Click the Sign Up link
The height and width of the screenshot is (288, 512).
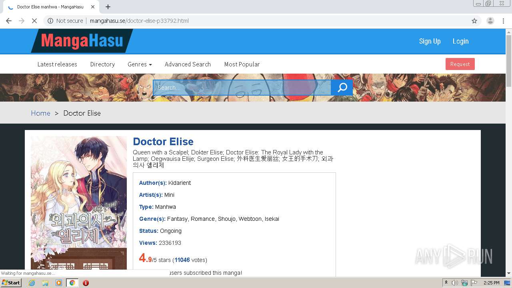(430, 41)
